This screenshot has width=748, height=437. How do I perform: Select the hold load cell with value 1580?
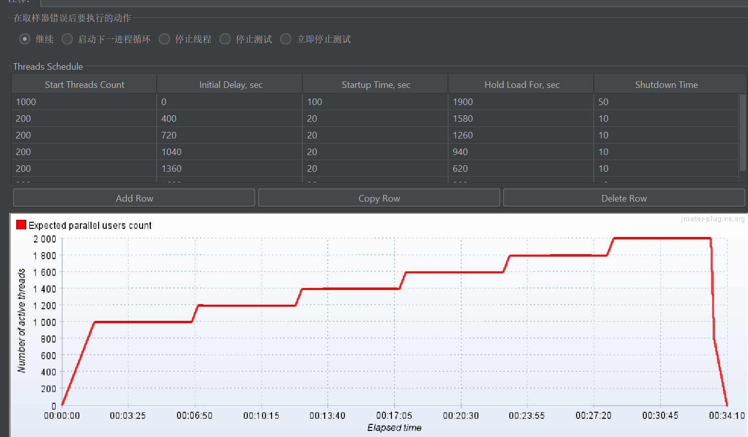click(521, 118)
